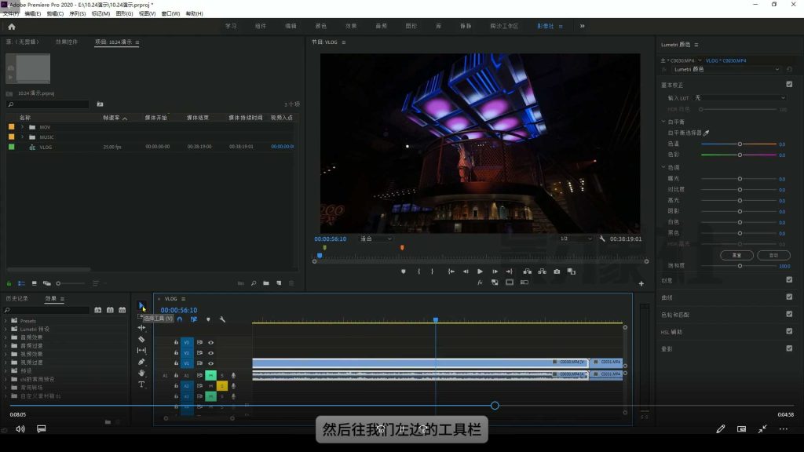The image size is (804, 452).
Task: Toggle the 曲线 section checkbox
Action: (x=789, y=297)
